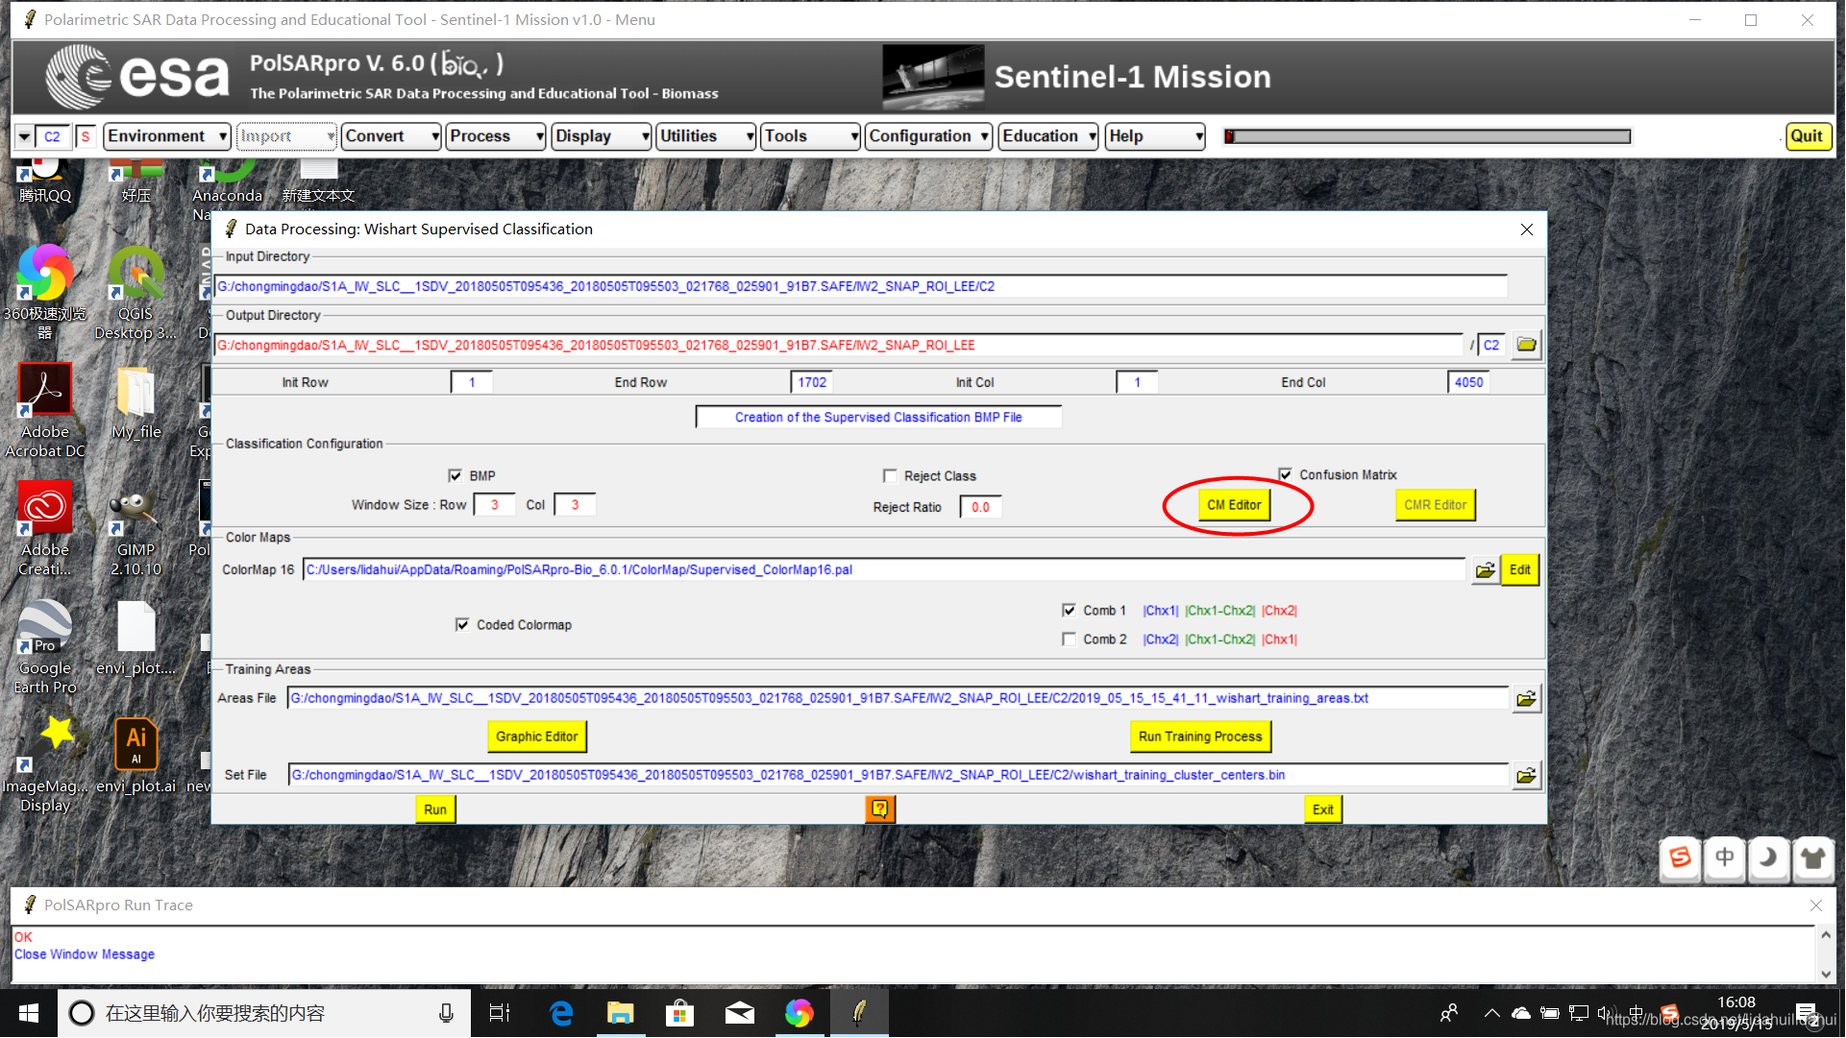Switch to PolSARpro feather taskbar icon
Image resolution: width=1846 pixels, height=1038 pixels.
858,1013
